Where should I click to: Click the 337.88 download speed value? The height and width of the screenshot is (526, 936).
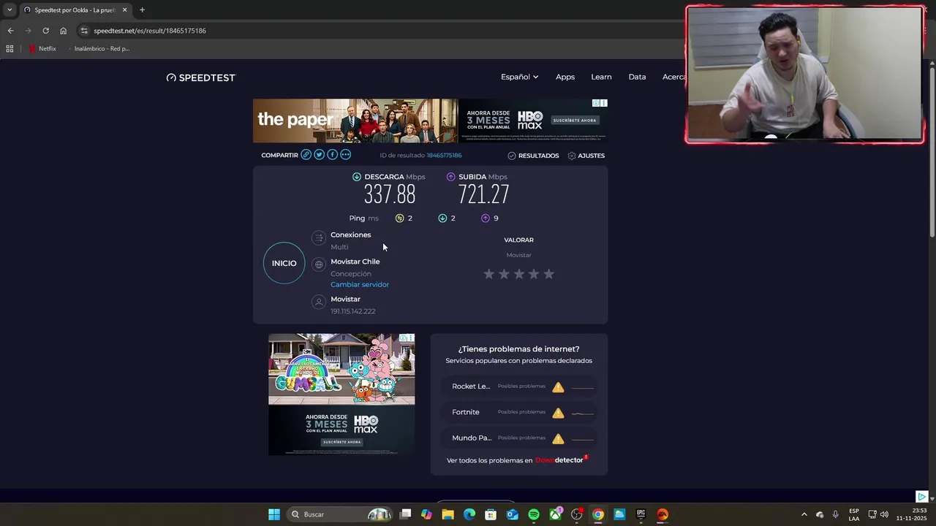point(390,194)
